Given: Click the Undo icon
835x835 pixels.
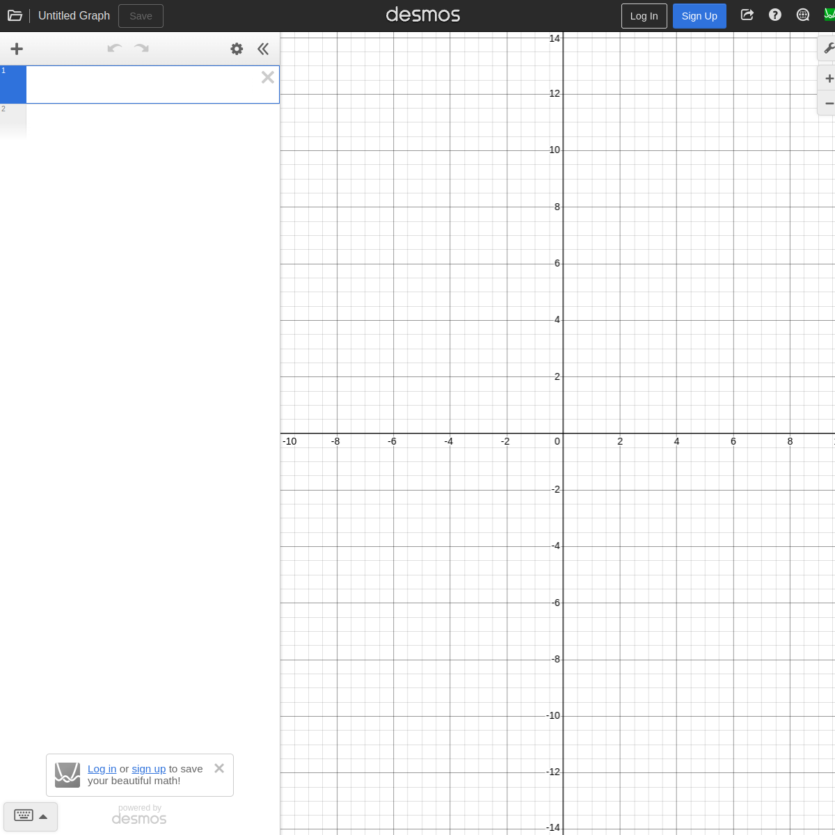Looking at the screenshot, I should 113,49.
